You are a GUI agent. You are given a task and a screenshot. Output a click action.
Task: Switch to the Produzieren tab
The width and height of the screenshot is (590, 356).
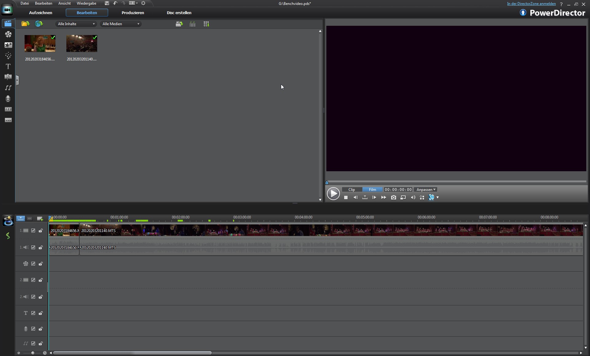pyautogui.click(x=133, y=13)
